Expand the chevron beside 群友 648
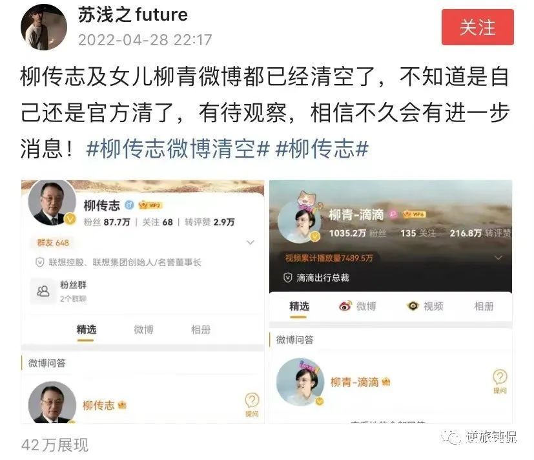This screenshot has width=534, height=460. pos(251,243)
